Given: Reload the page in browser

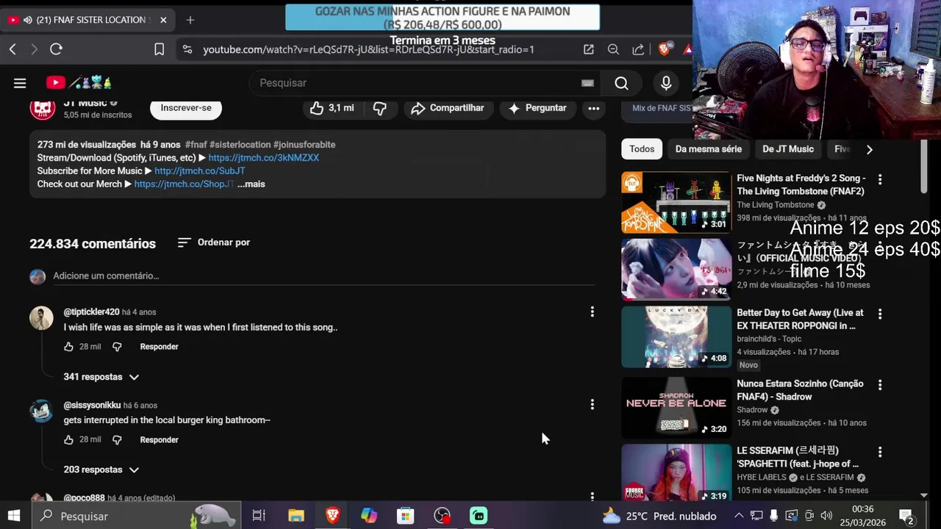Looking at the screenshot, I should [56, 49].
